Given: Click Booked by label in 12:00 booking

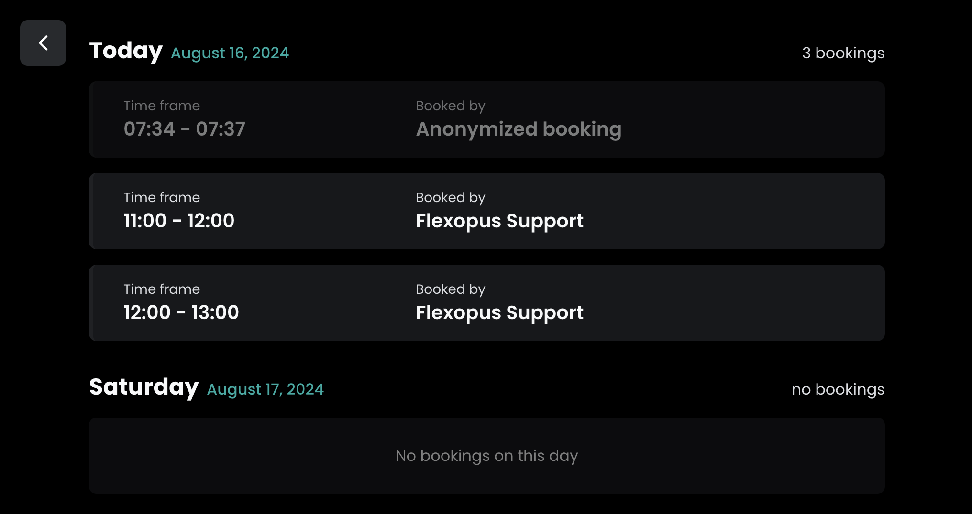Looking at the screenshot, I should pos(450,289).
